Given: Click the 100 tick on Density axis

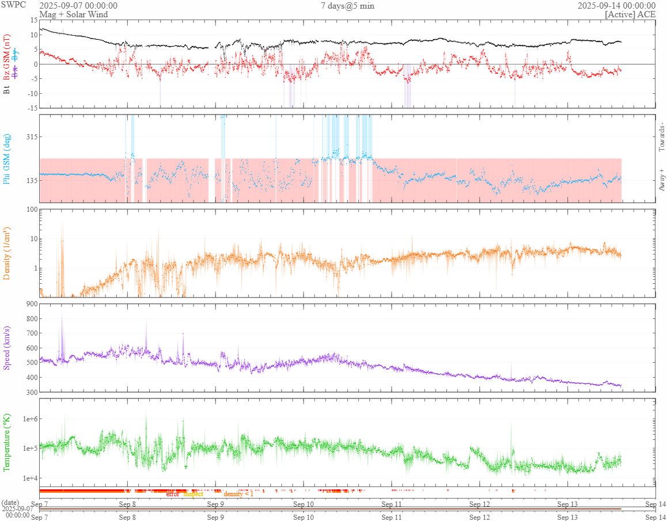Looking at the screenshot, I should click(31, 209).
